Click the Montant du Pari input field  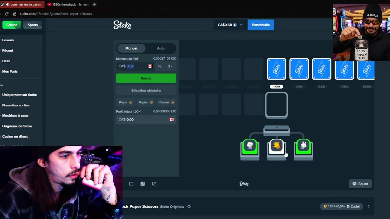pos(136,66)
